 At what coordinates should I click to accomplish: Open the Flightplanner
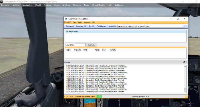pos(101,26)
